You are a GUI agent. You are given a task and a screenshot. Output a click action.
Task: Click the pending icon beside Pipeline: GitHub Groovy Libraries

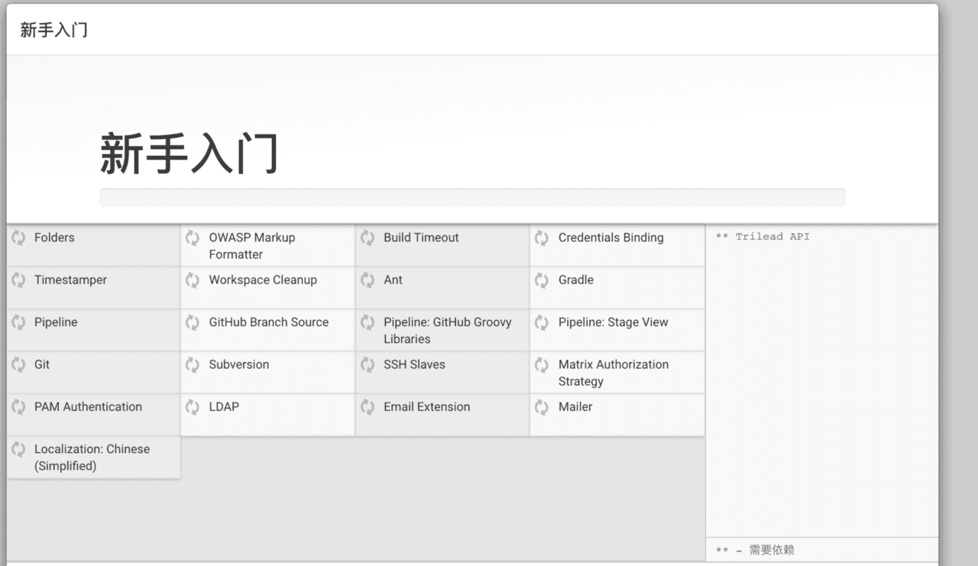368,322
